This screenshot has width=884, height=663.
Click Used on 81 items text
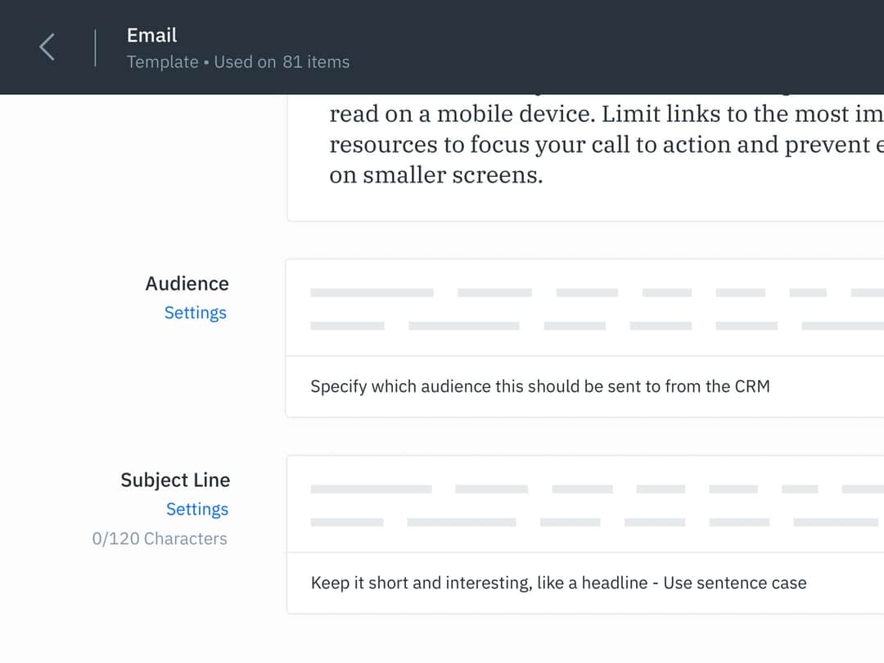point(282,61)
